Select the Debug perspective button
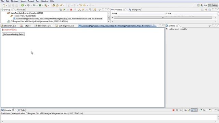 click(213, 5)
